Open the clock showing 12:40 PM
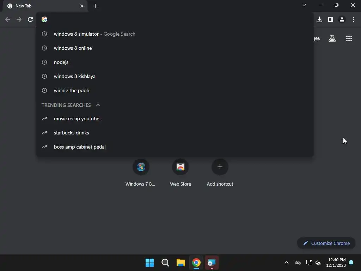Screen dimensions: 361x271 (x=336, y=263)
